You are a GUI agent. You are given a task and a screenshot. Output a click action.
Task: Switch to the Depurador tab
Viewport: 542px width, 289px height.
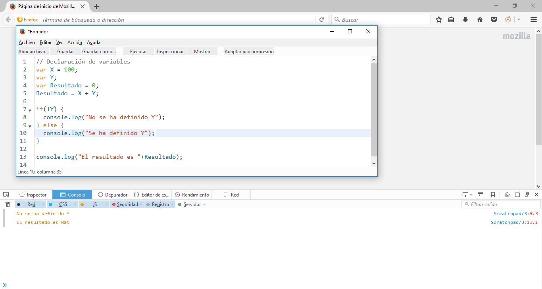[x=113, y=195]
